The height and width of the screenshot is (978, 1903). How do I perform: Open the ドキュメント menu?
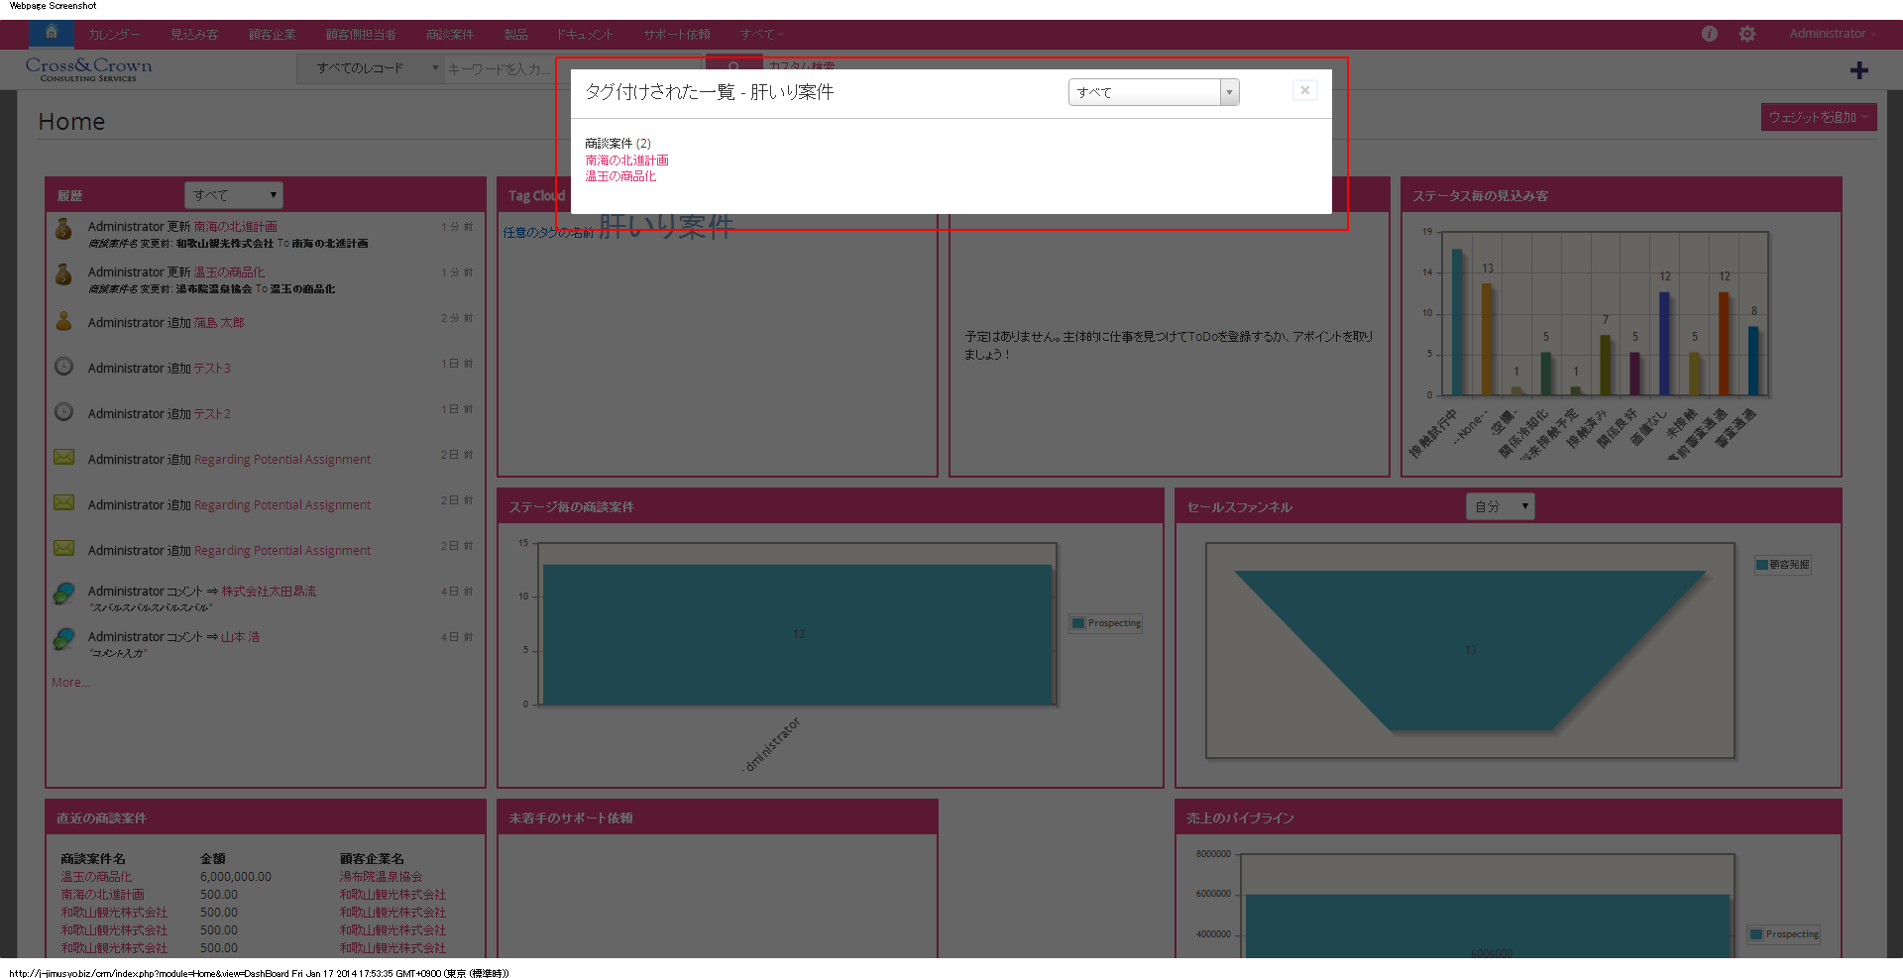tap(585, 35)
